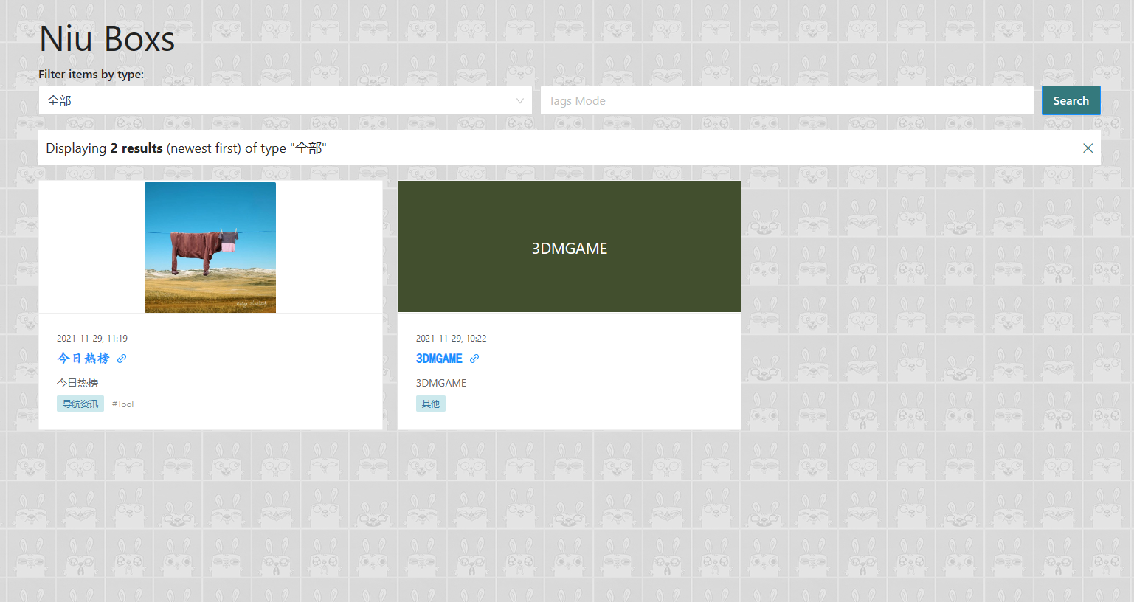Click the green 3DMGAME banner image
Viewport: 1134px width, 602px height.
(x=569, y=247)
